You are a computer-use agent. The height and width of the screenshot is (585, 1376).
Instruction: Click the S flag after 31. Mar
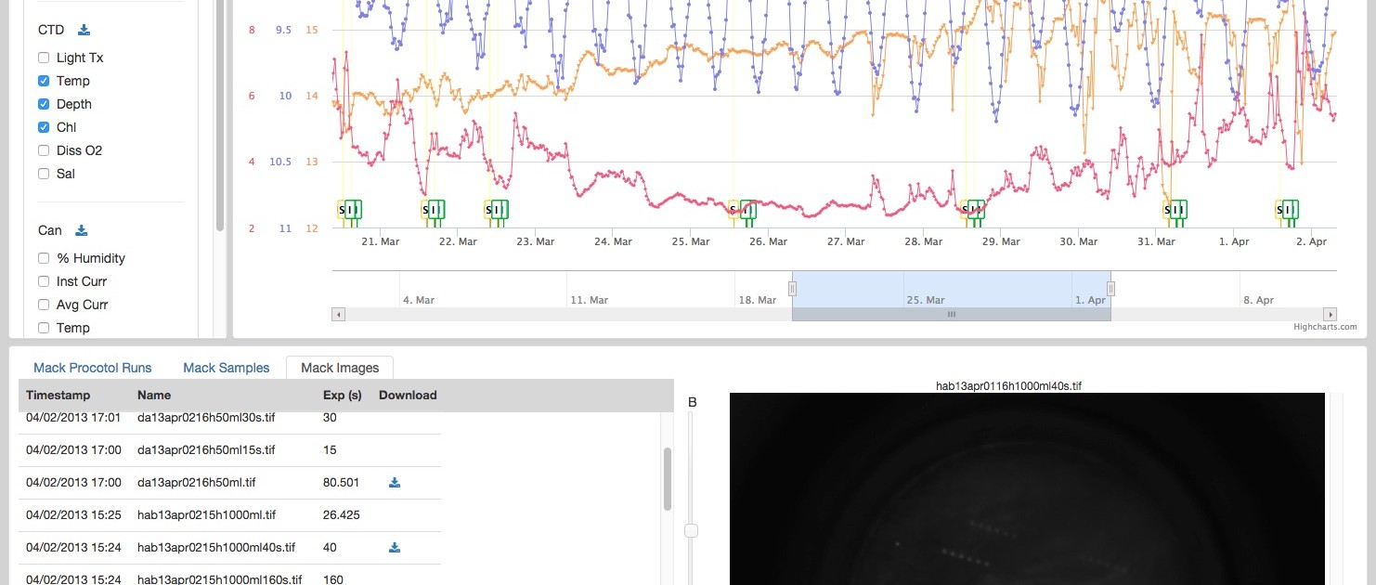click(1167, 210)
